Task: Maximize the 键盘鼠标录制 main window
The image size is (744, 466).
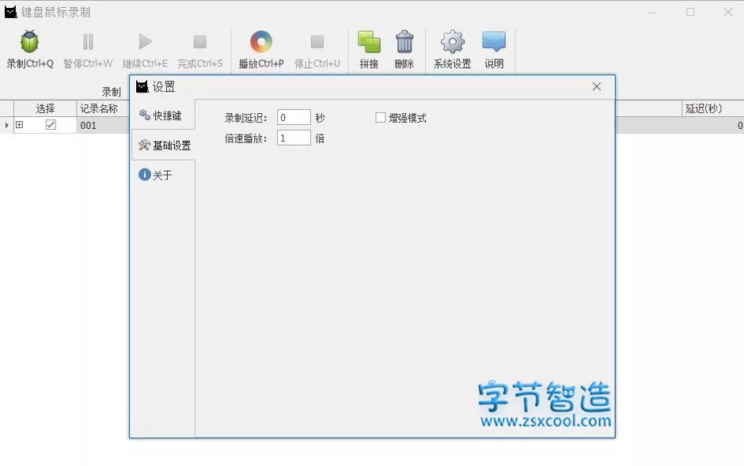Action: (x=690, y=12)
